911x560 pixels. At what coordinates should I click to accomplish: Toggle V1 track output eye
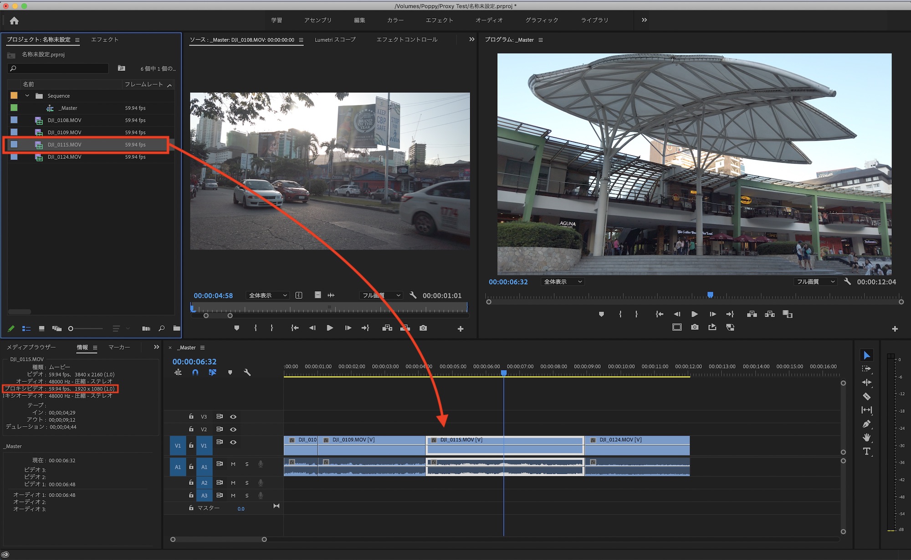233,442
